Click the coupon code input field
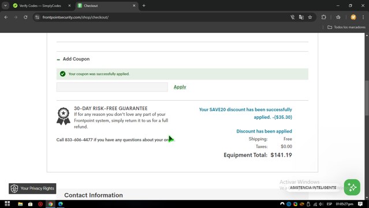 [112, 87]
